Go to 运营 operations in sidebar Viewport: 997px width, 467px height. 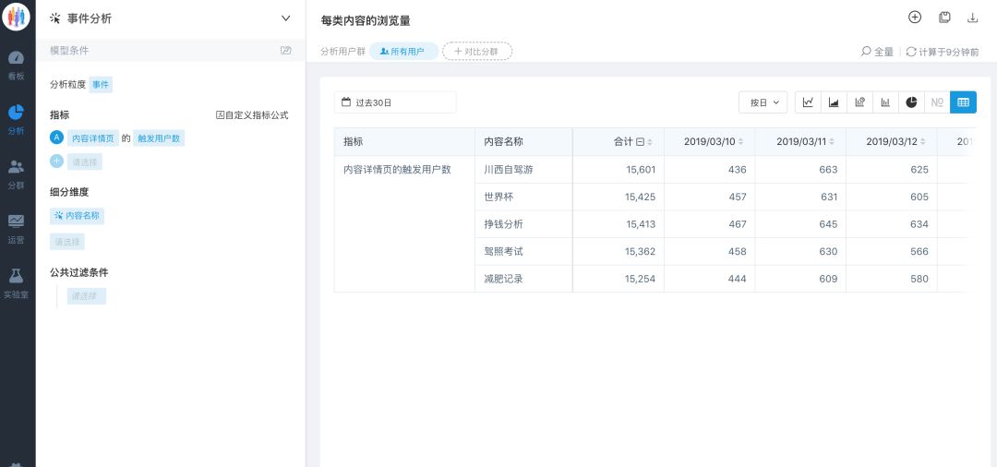click(17, 226)
